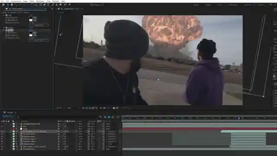Expand the first effect group in Effect Controls
Screen dimensions: 277x156
pos(4,15)
